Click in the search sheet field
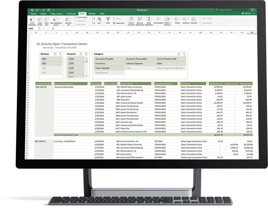The width and height of the screenshot is (268, 213). pos(232,10)
